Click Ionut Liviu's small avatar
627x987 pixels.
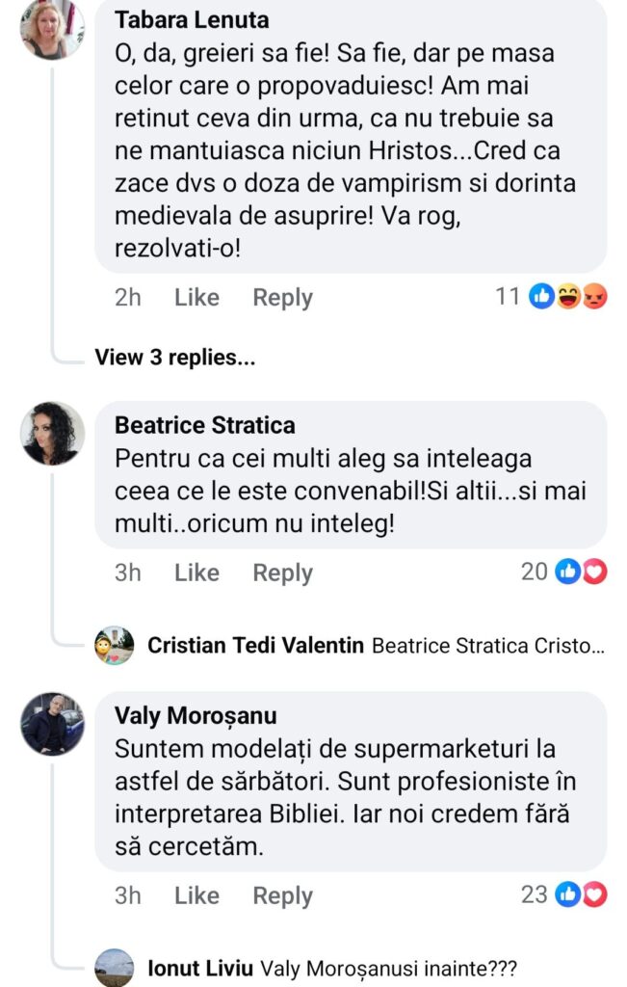115,967
